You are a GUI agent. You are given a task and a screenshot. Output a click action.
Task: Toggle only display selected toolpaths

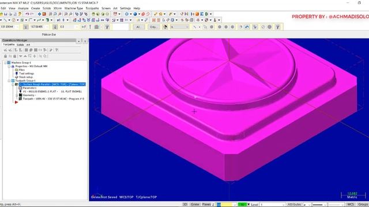40,56
